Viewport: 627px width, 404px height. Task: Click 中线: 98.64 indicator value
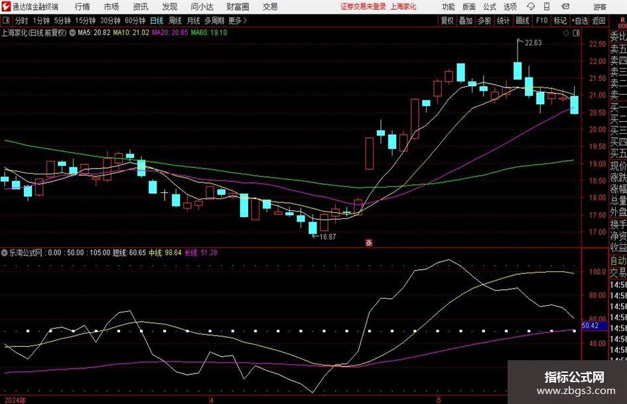point(165,253)
